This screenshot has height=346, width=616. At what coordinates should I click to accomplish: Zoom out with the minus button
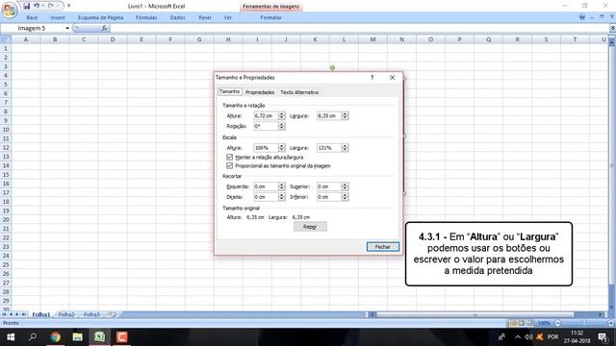[558, 323]
